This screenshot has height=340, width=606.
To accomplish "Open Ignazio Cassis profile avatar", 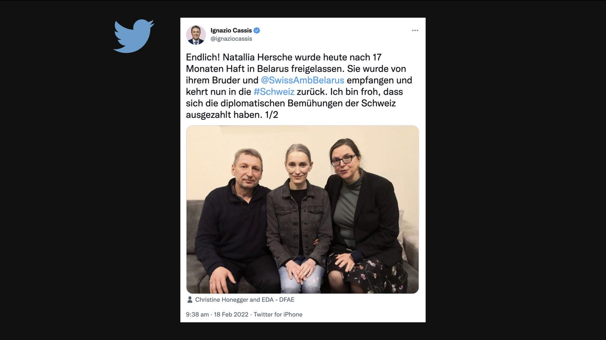I will click(196, 35).
